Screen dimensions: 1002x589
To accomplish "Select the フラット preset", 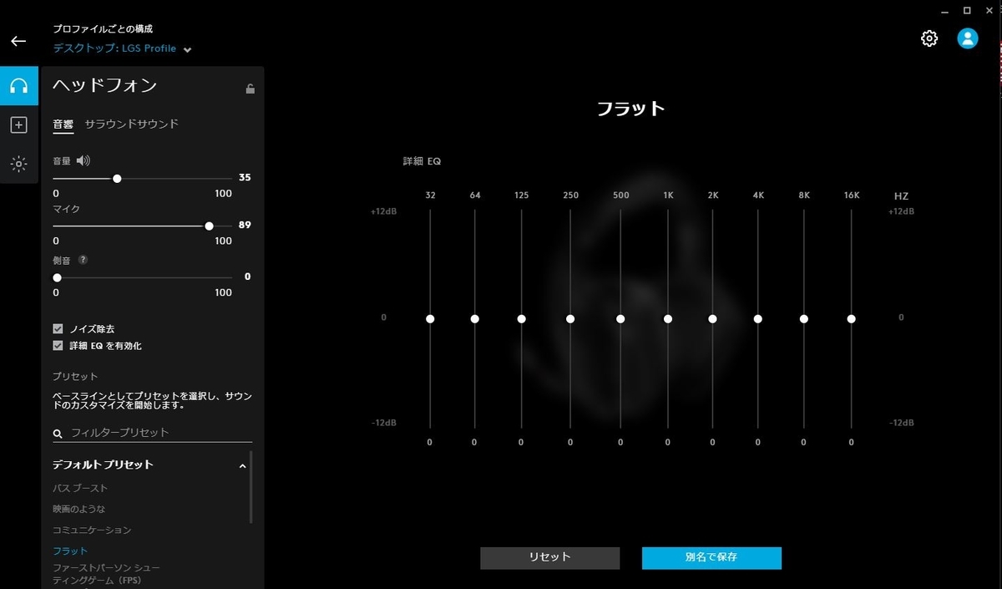I will [70, 551].
